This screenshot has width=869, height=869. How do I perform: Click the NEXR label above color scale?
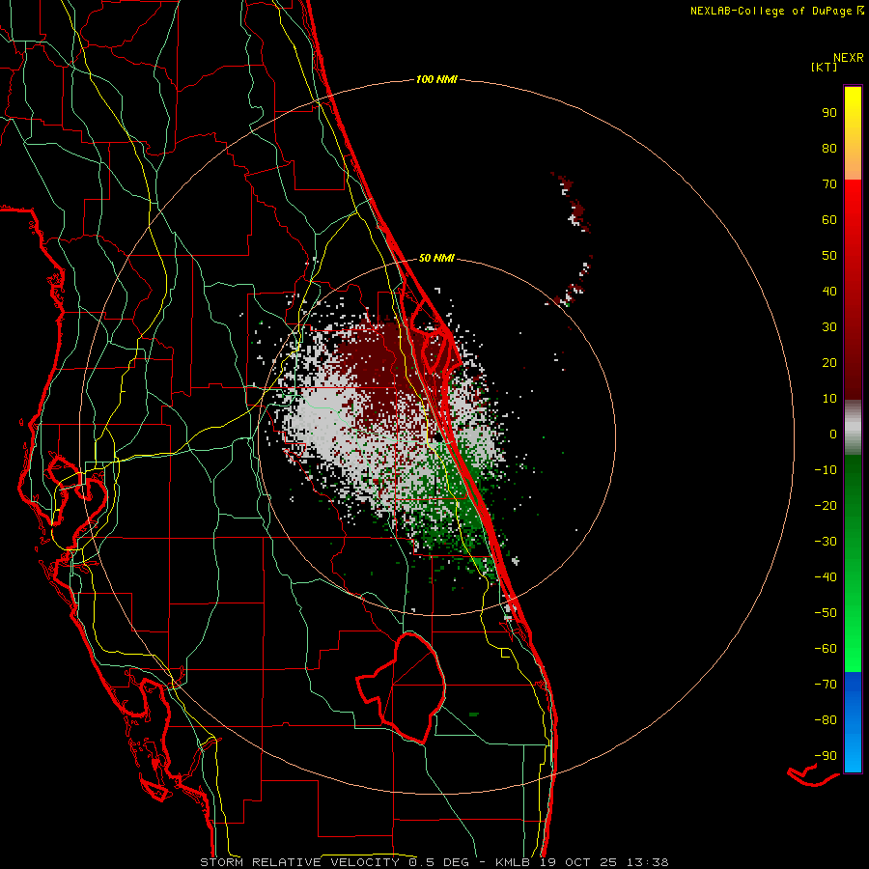pos(849,58)
